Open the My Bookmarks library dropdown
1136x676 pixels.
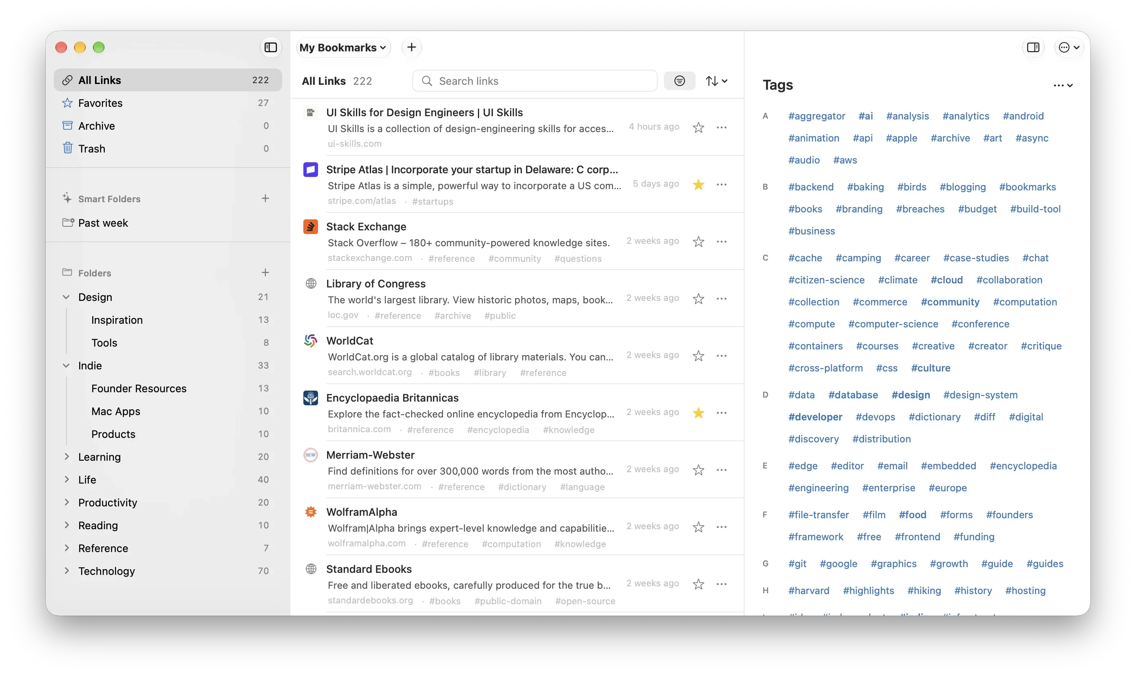pyautogui.click(x=343, y=47)
